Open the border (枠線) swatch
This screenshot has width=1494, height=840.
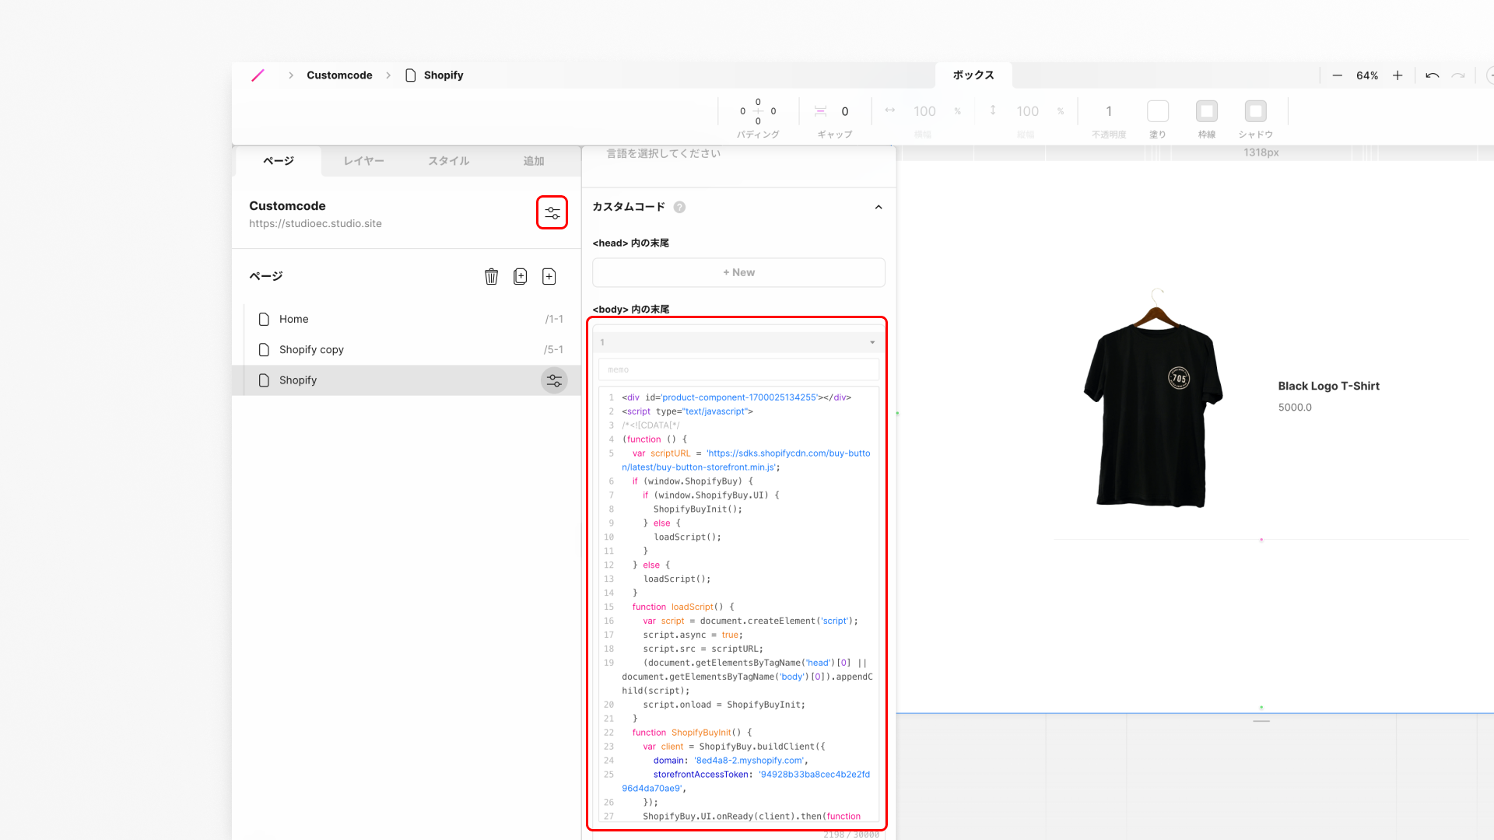pos(1207,111)
